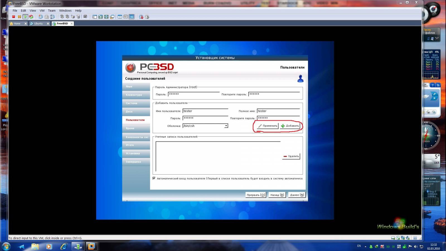Click the Quick Switch mode toolbar icon
Image resolution: width=446 pixels, height=251 pixels.
point(100,17)
